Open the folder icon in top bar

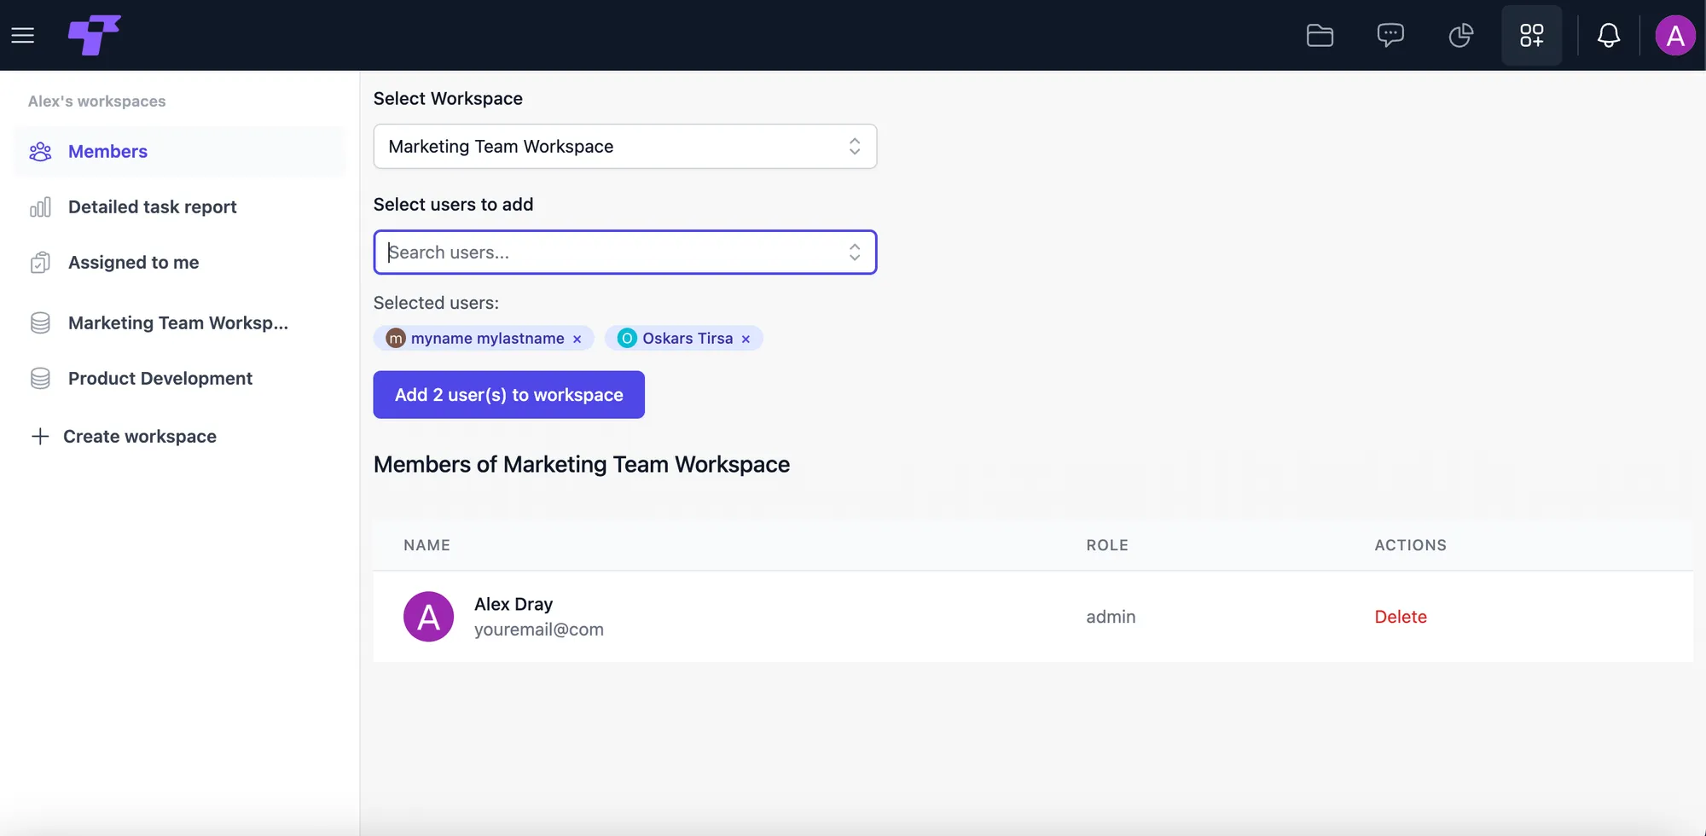click(x=1320, y=35)
